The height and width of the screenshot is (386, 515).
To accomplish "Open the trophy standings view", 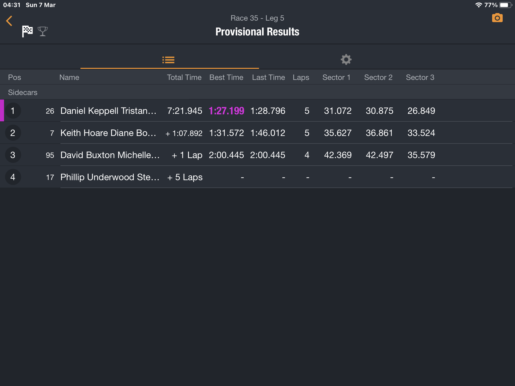I will [42, 31].
